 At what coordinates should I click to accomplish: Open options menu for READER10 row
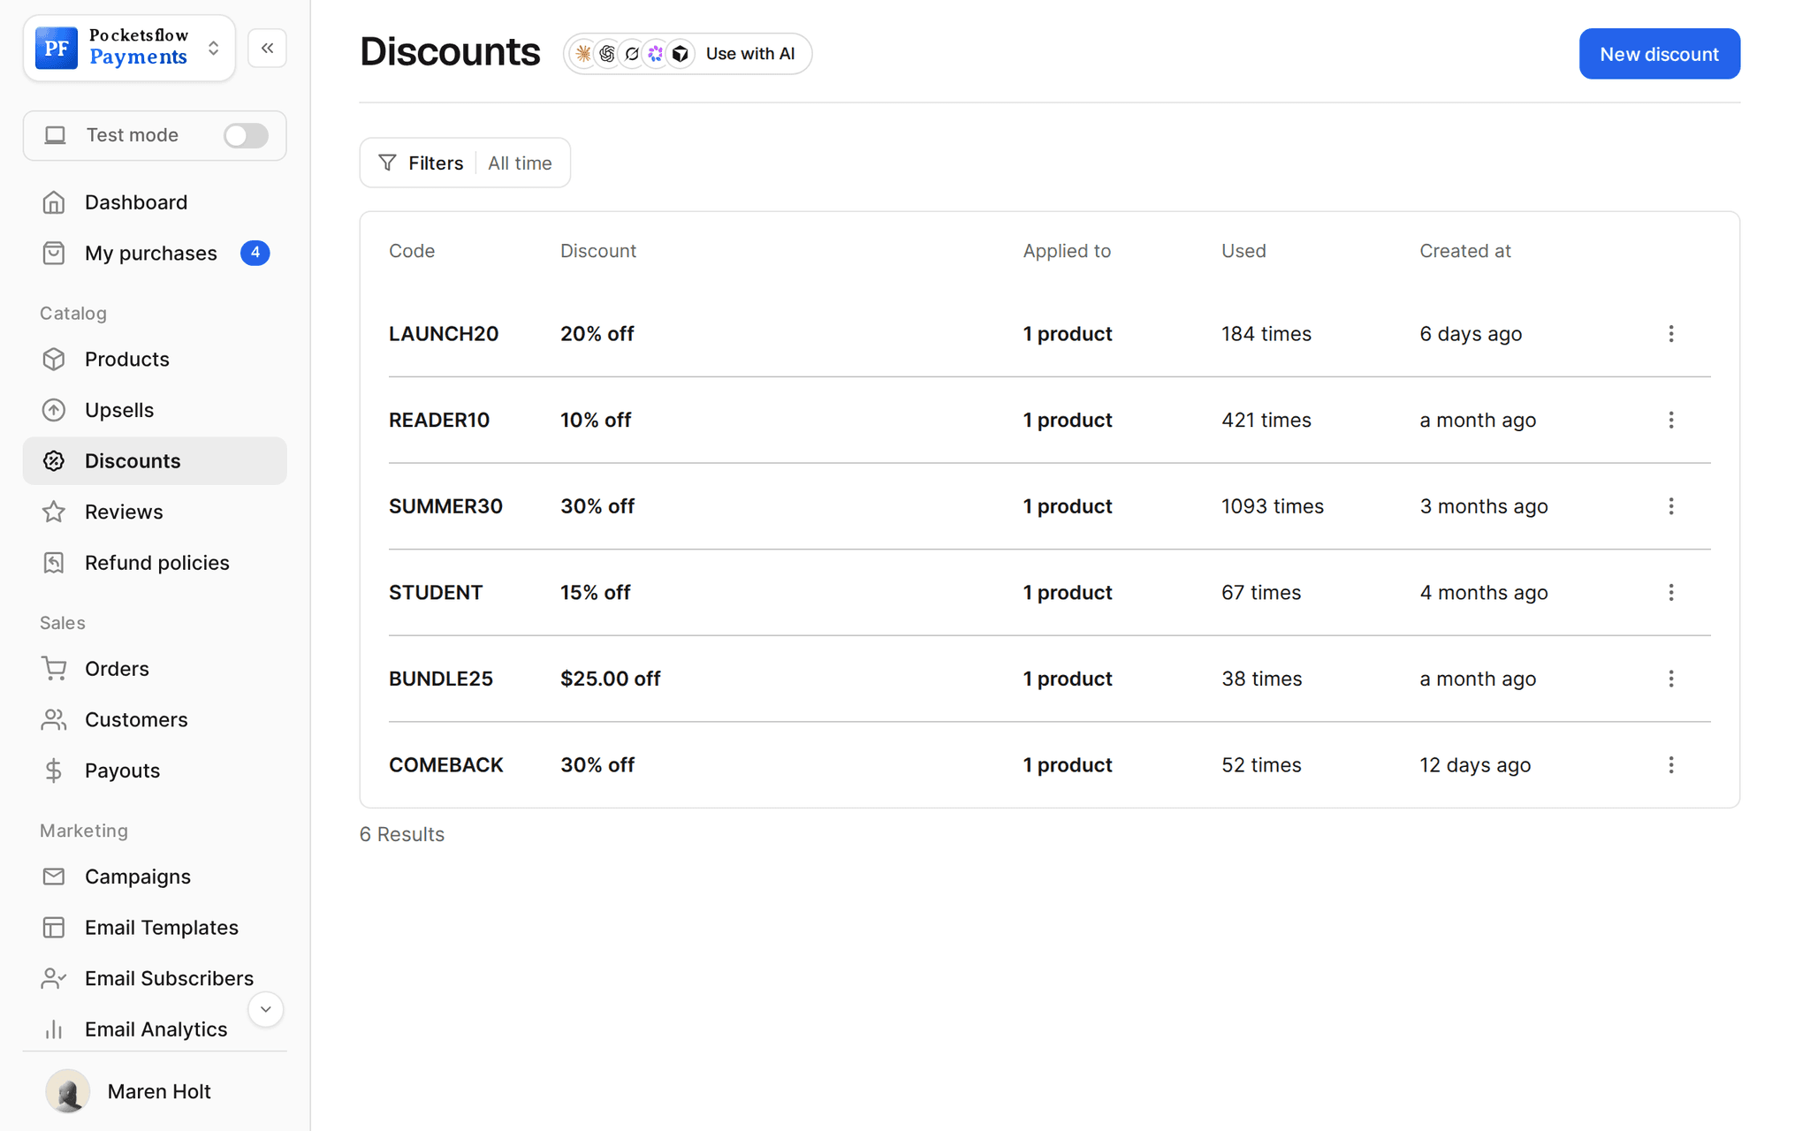[x=1670, y=420]
